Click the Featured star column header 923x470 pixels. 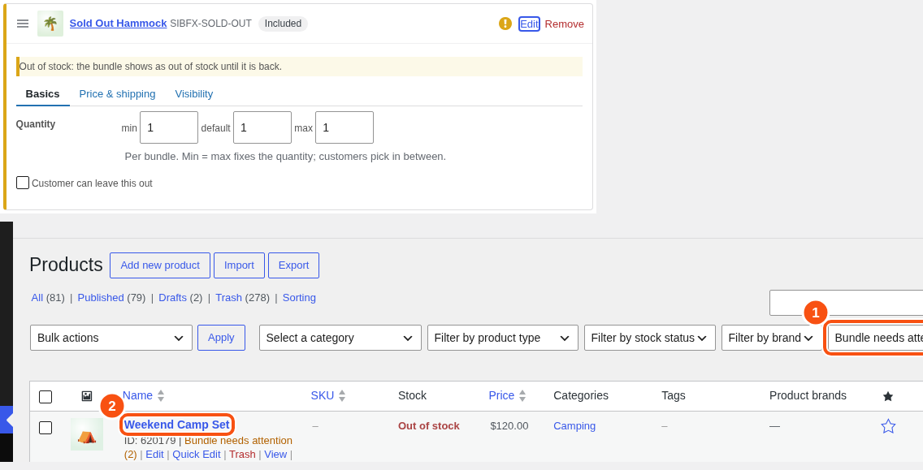point(888,396)
